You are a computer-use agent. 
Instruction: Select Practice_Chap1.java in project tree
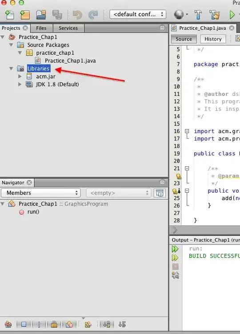pyautogui.click(x=70, y=61)
